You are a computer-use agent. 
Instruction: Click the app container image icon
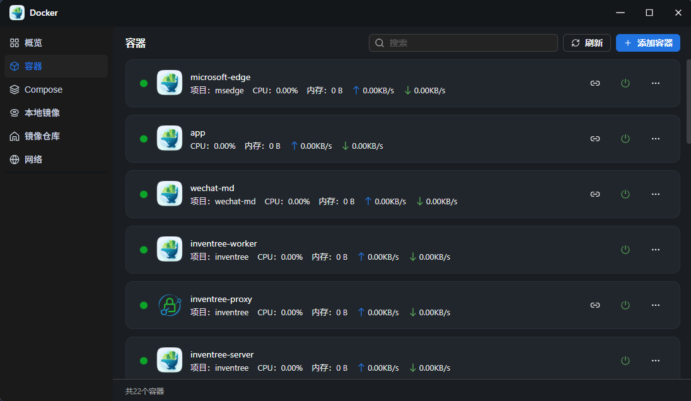point(170,138)
